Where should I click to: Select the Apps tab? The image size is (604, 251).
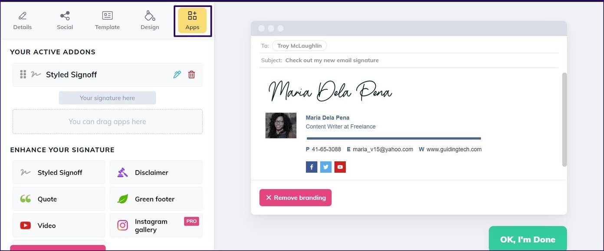click(192, 21)
